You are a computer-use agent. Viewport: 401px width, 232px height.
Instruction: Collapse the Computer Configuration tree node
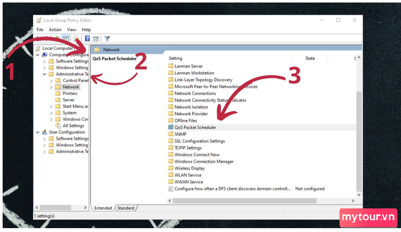[38, 55]
